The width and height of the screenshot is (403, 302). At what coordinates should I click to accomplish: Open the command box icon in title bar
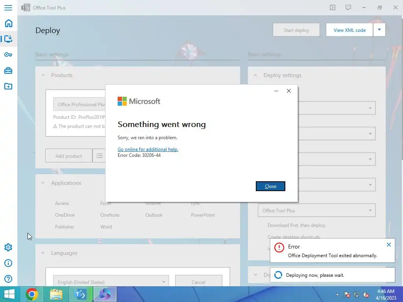(x=333, y=7)
